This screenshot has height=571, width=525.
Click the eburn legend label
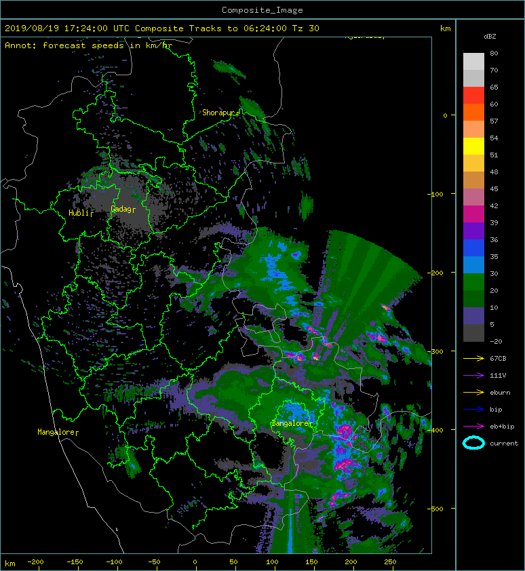tap(500, 393)
